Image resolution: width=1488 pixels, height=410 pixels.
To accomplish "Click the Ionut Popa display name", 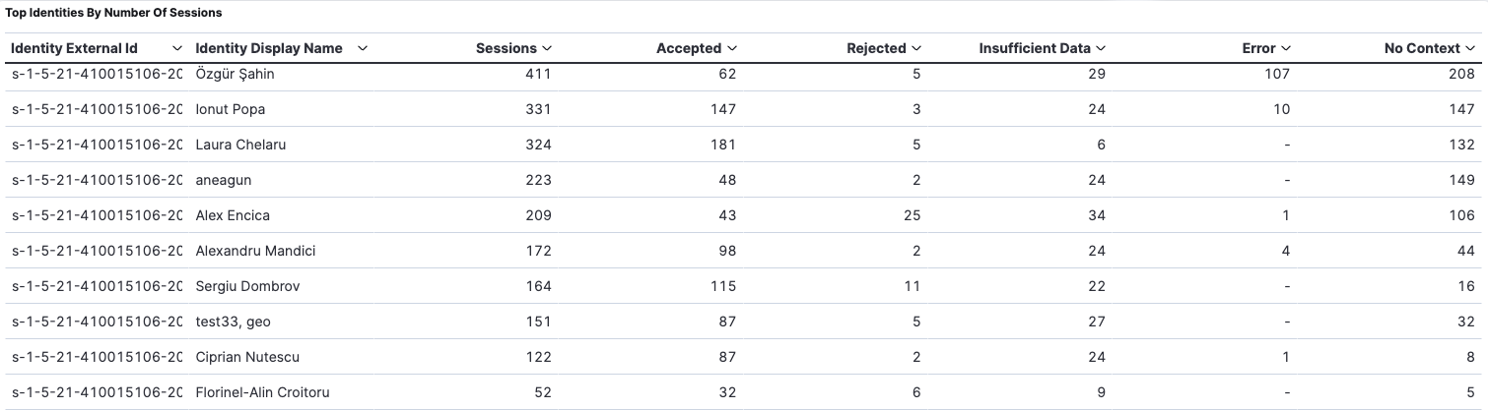I will pos(231,109).
